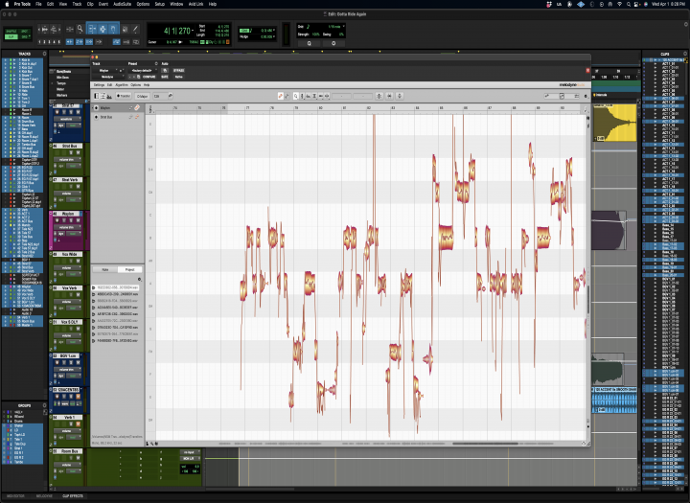690x503 pixels.
Task: Open the AudioSuite menu
Action: point(122,4)
